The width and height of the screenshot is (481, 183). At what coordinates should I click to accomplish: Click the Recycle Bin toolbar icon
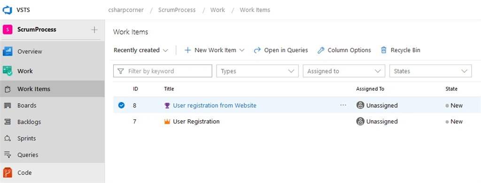(383, 50)
